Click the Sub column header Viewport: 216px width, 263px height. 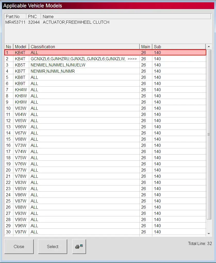tap(179, 47)
